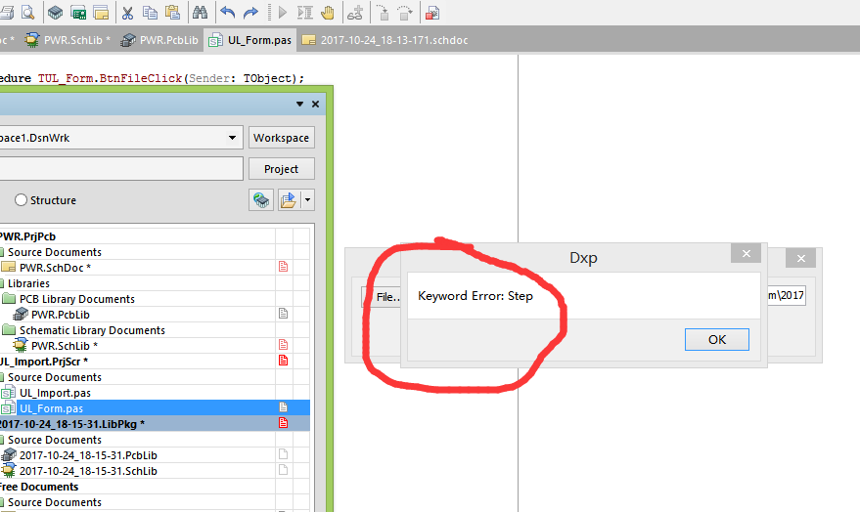Select UL_Form.pas in project tree

51,408
